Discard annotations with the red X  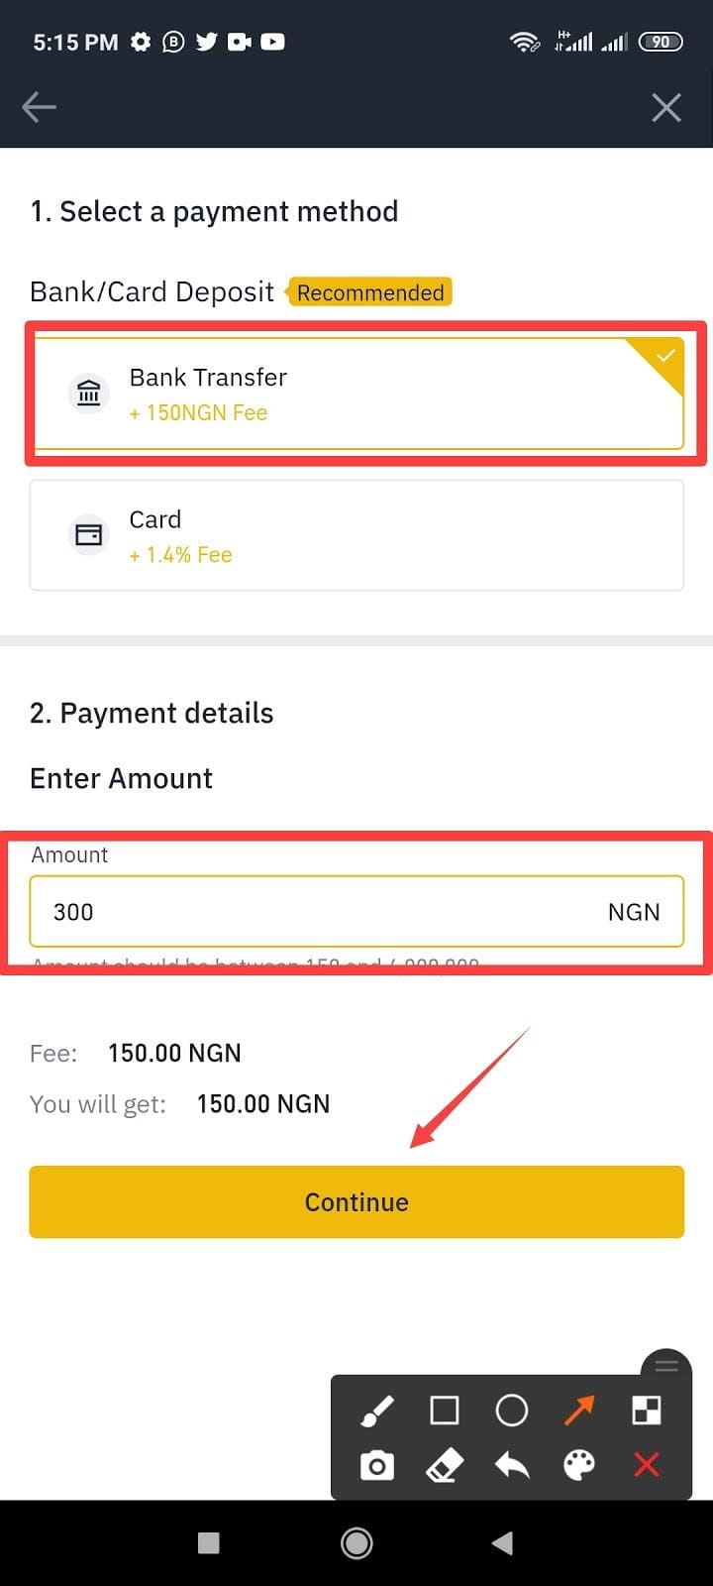click(x=647, y=1465)
